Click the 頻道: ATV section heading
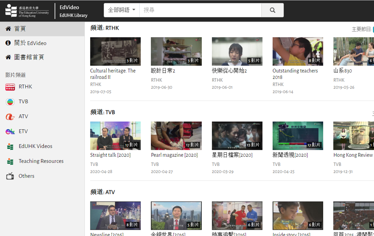 click(103, 192)
